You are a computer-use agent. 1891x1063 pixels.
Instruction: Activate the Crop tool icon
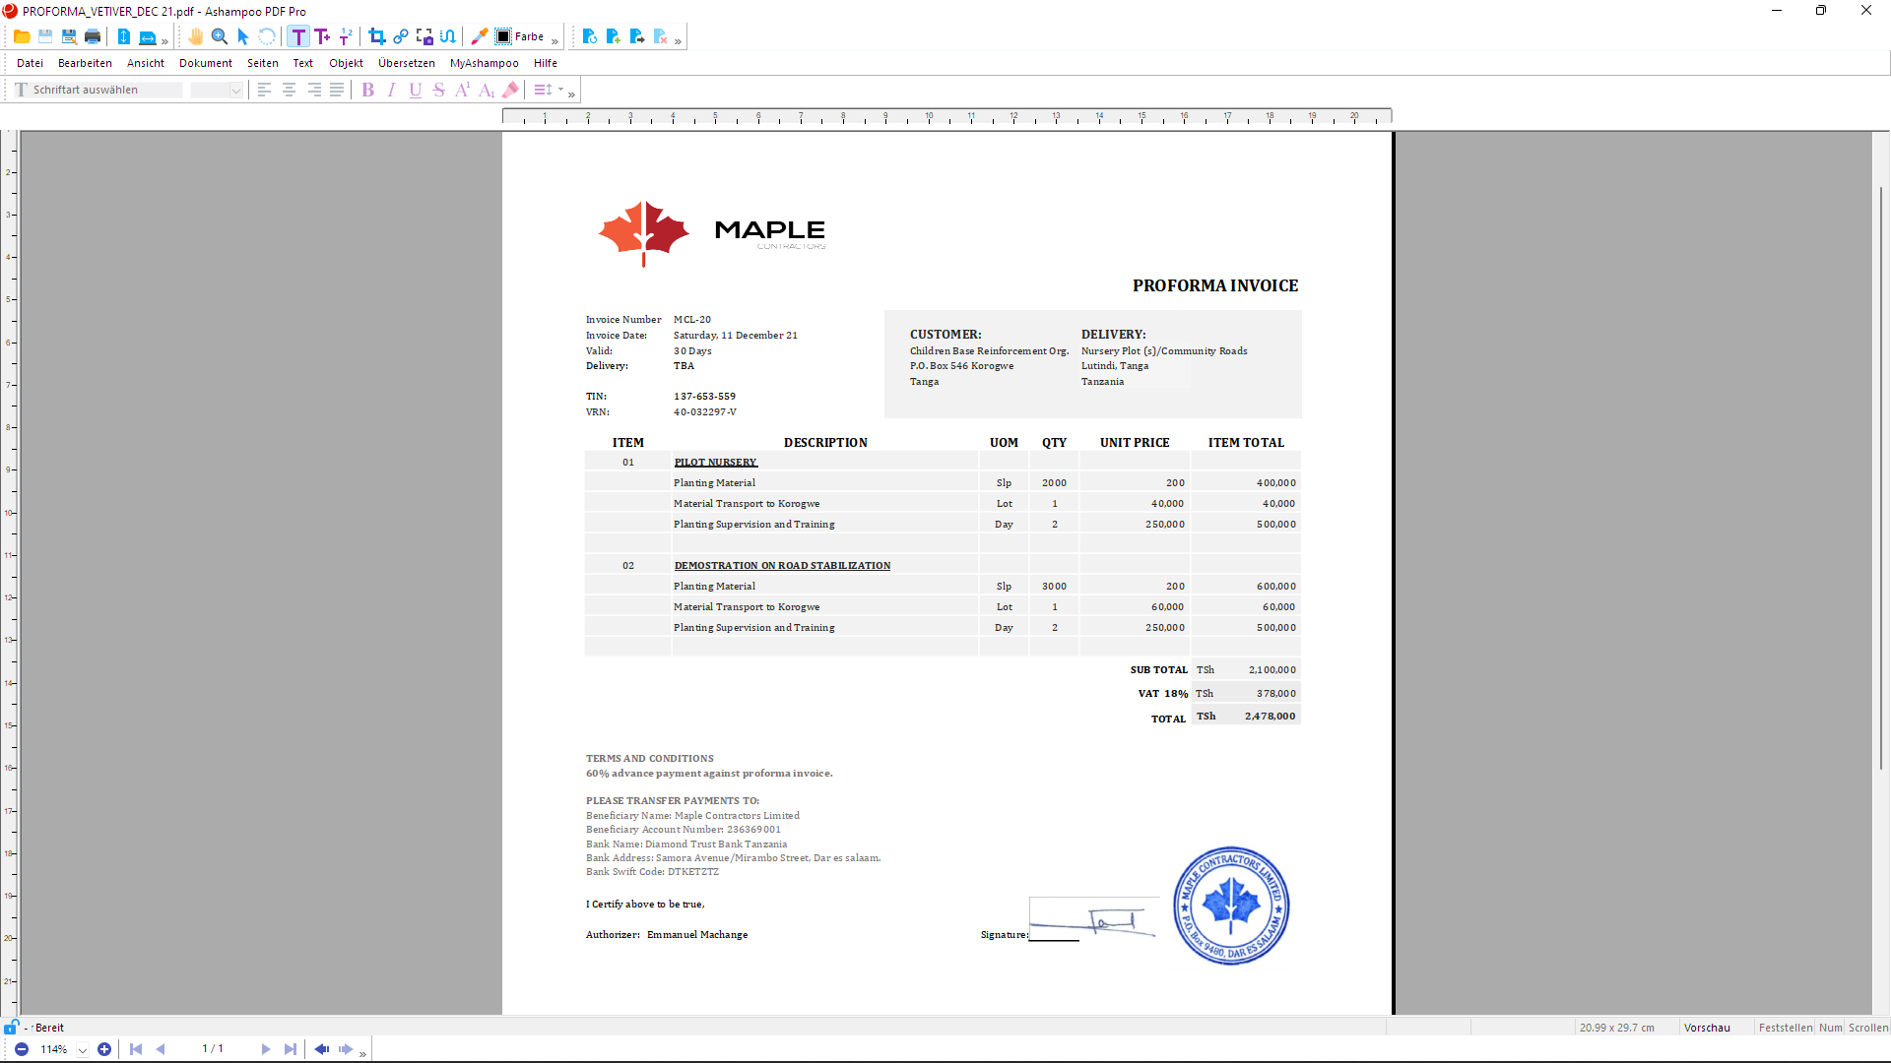[376, 36]
